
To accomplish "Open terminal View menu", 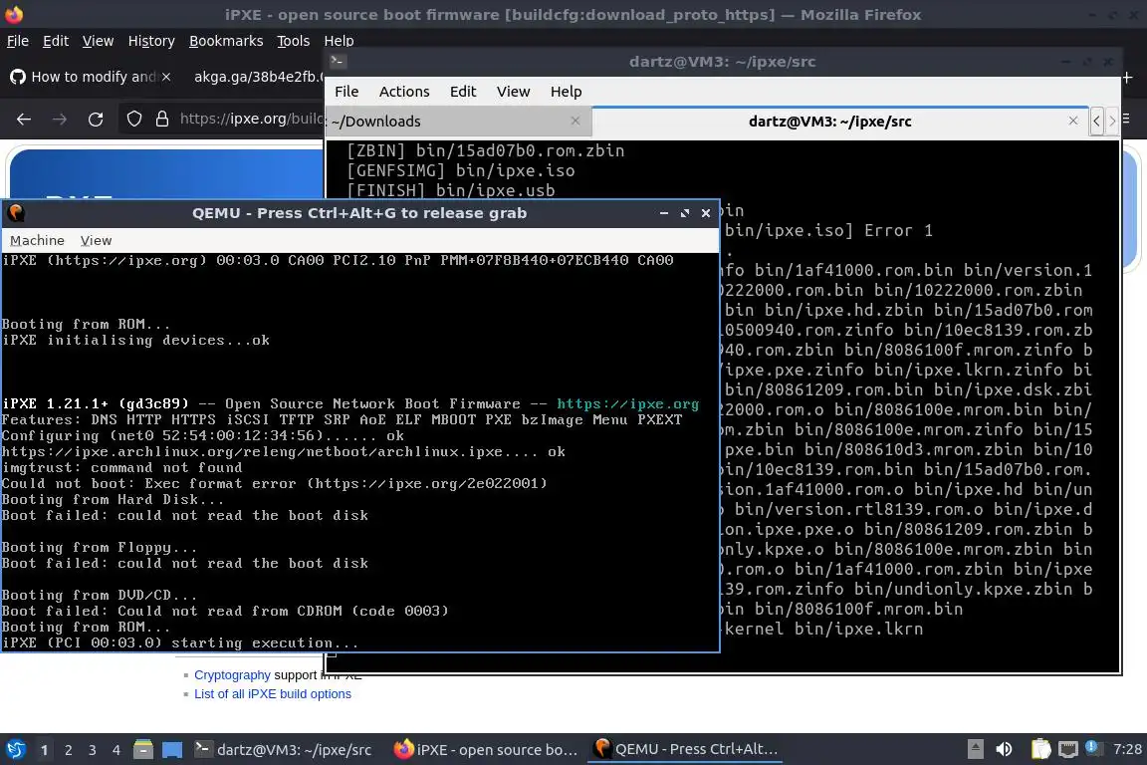I will click(x=513, y=92).
